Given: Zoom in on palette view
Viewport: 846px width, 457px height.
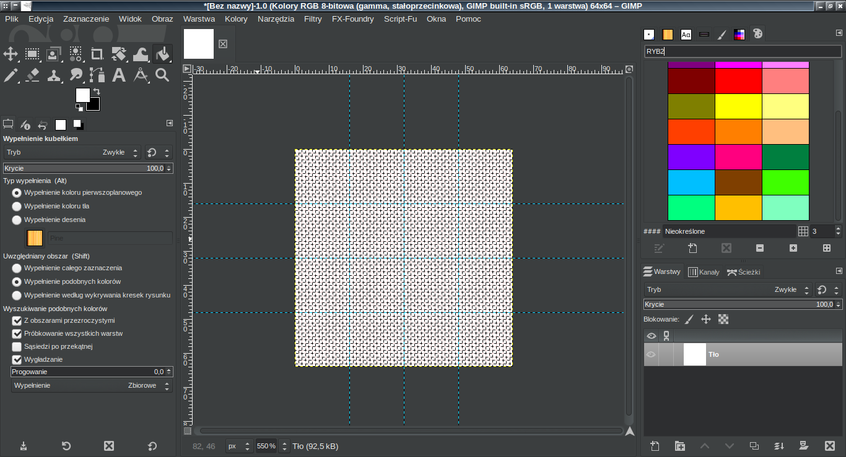Looking at the screenshot, I should [x=793, y=248].
